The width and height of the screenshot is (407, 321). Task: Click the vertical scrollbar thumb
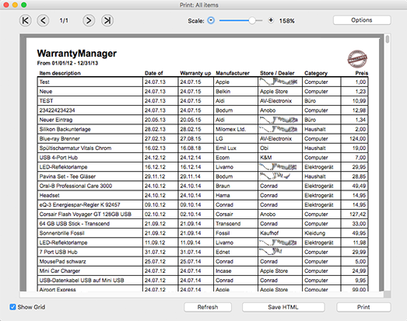(388, 40)
